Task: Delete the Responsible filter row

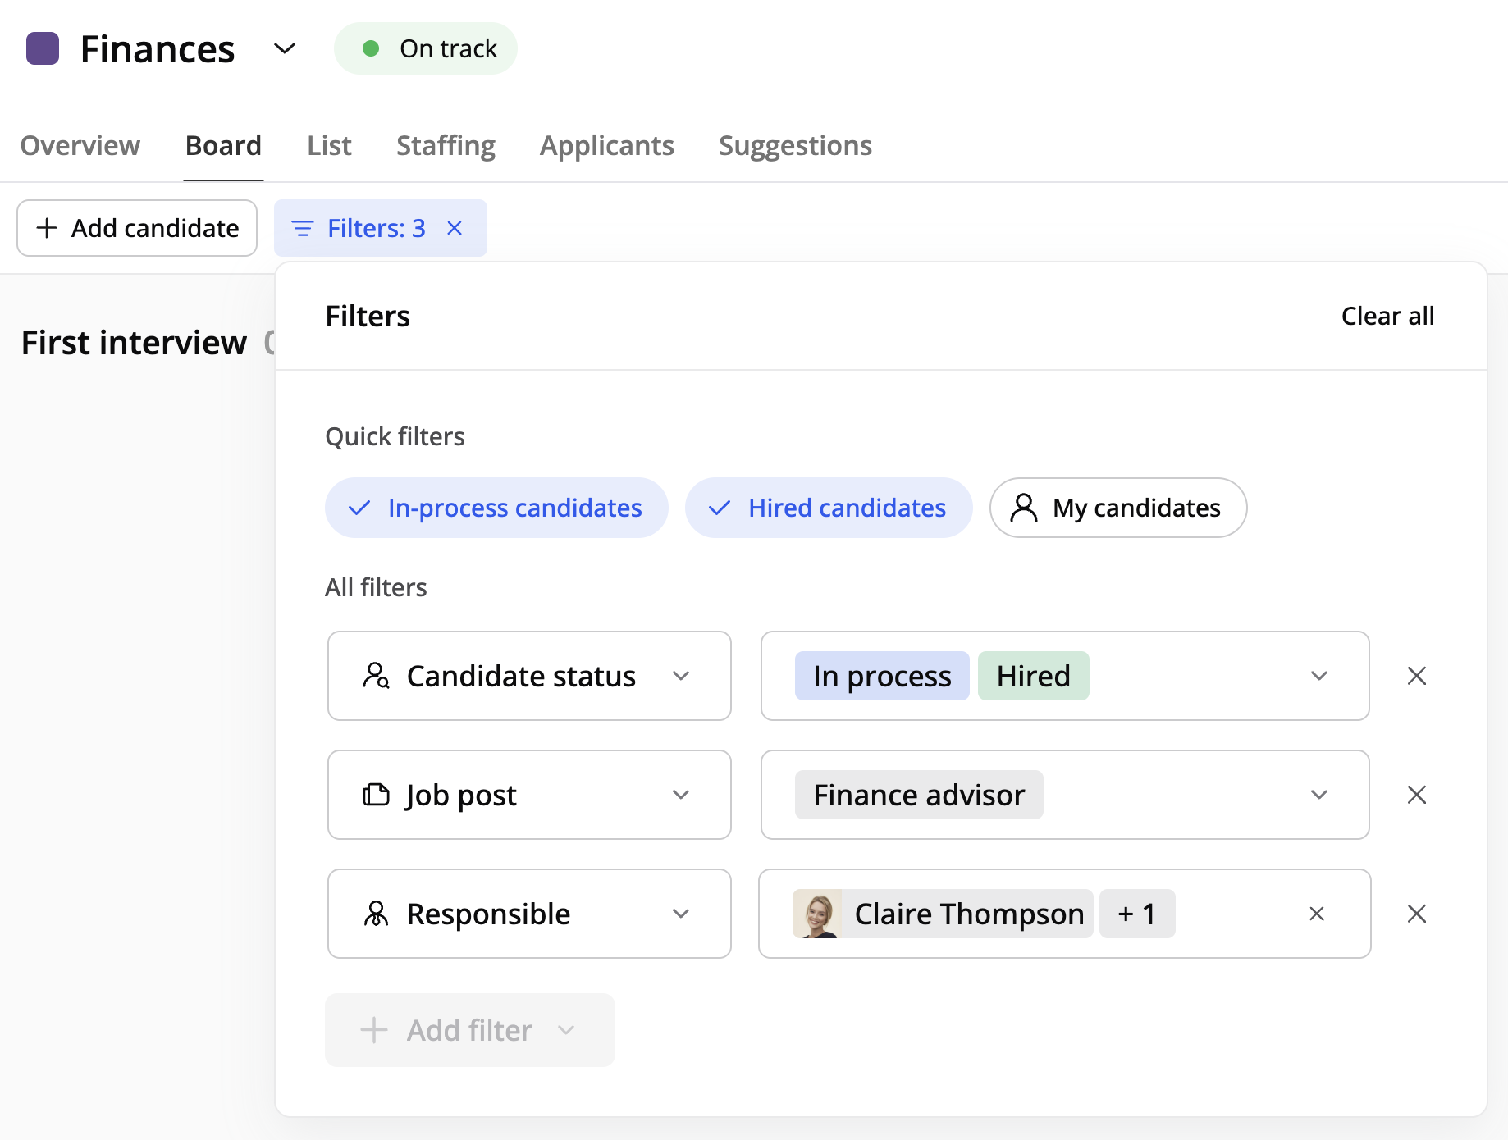Action: [x=1416, y=914]
